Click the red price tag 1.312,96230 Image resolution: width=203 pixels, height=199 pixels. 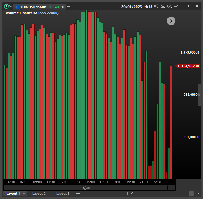(188, 66)
